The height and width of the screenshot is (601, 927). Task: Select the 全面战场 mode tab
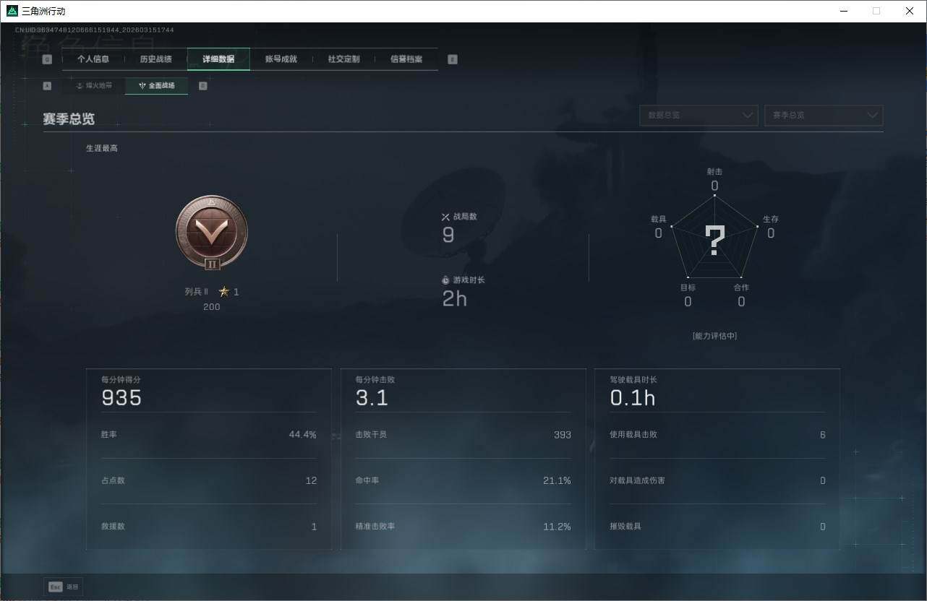coord(156,85)
